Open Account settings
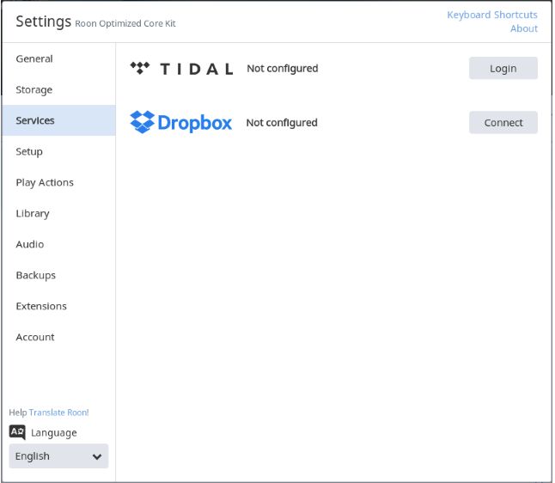 tap(58, 337)
